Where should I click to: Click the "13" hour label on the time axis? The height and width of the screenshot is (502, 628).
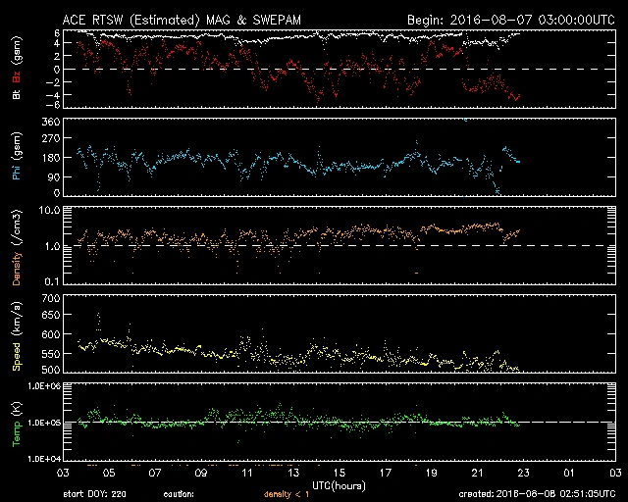pos(293,473)
